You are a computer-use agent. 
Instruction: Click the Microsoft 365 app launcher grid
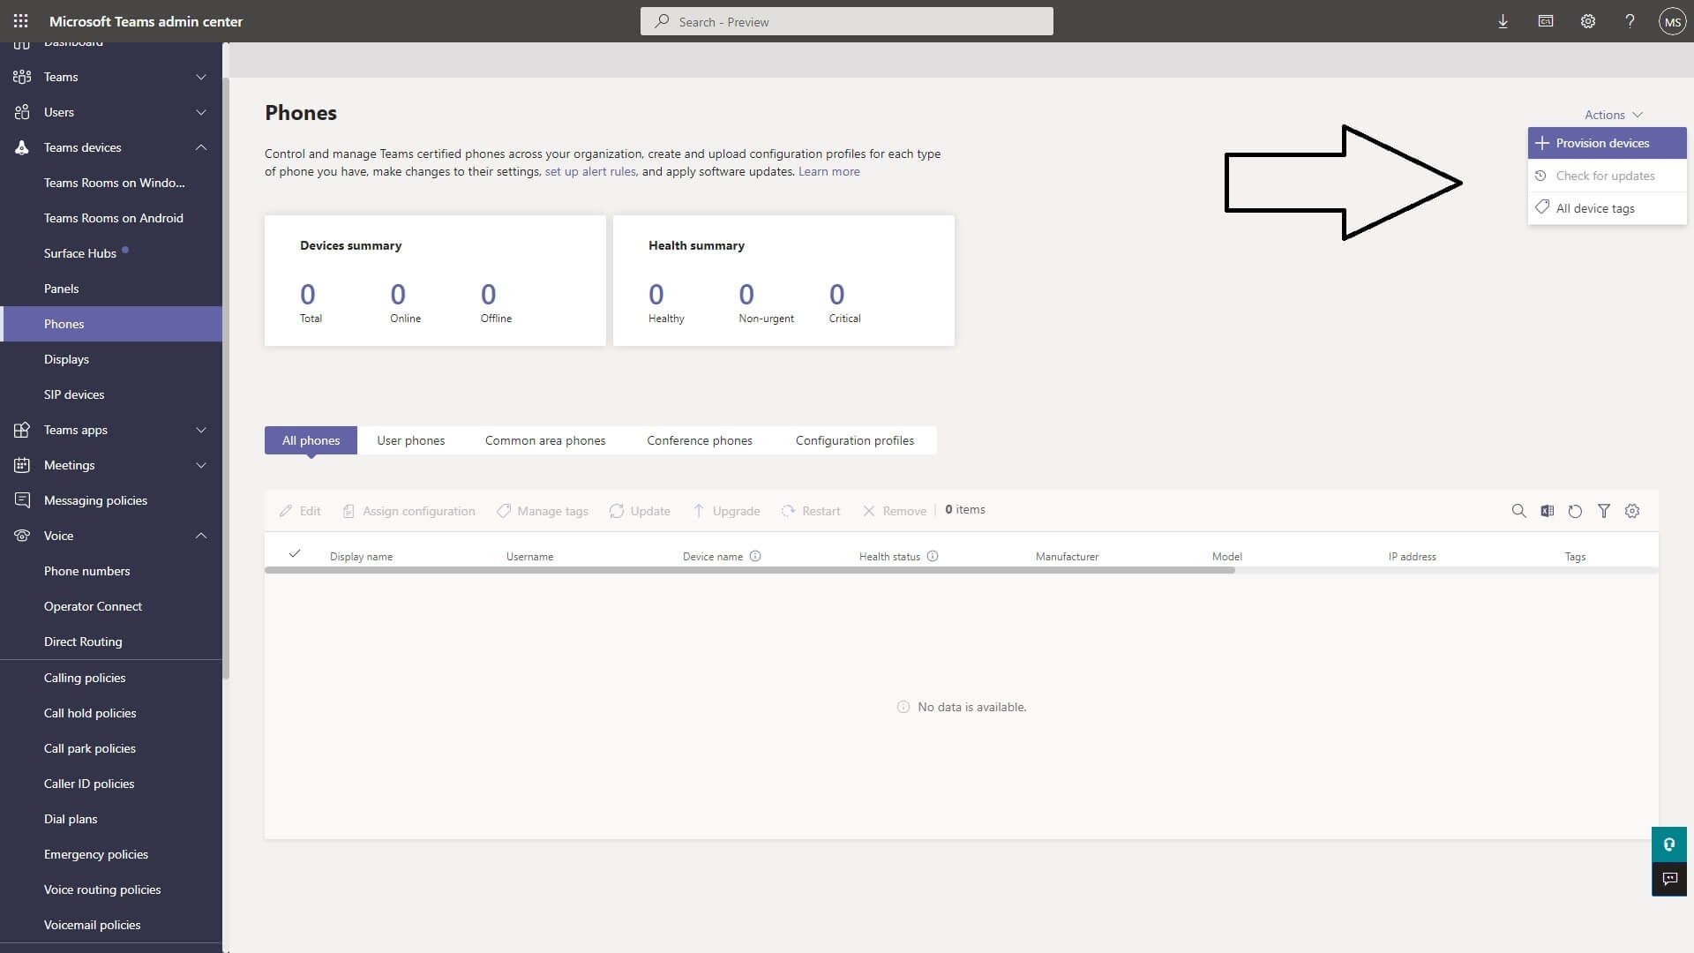pyautogui.click(x=20, y=20)
